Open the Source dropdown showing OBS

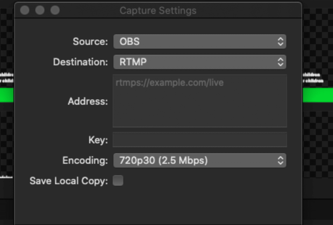tap(200, 42)
